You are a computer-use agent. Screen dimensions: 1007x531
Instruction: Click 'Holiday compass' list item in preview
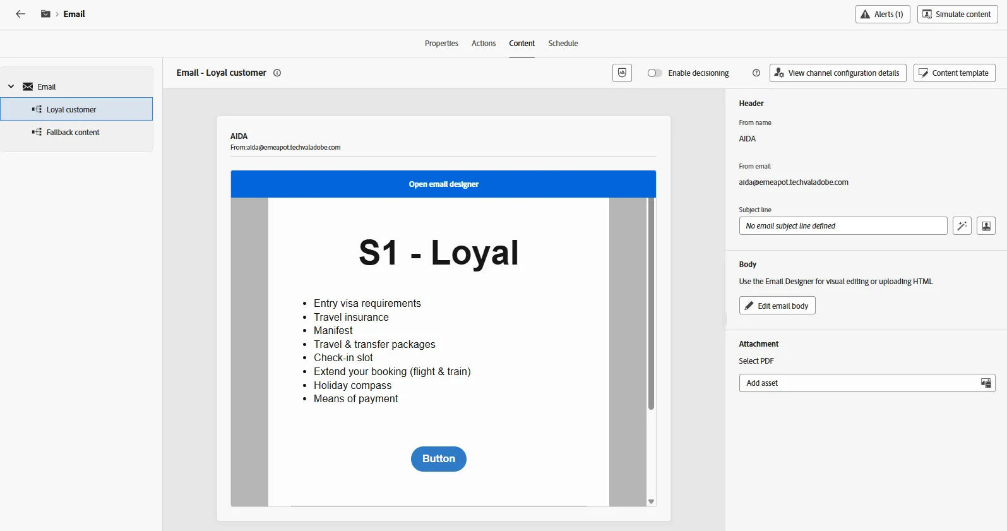click(352, 385)
